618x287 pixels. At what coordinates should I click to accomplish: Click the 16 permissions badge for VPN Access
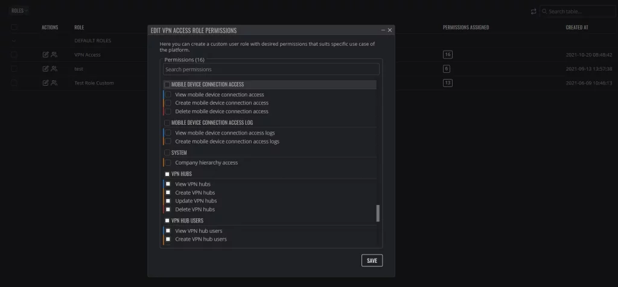[447, 55]
